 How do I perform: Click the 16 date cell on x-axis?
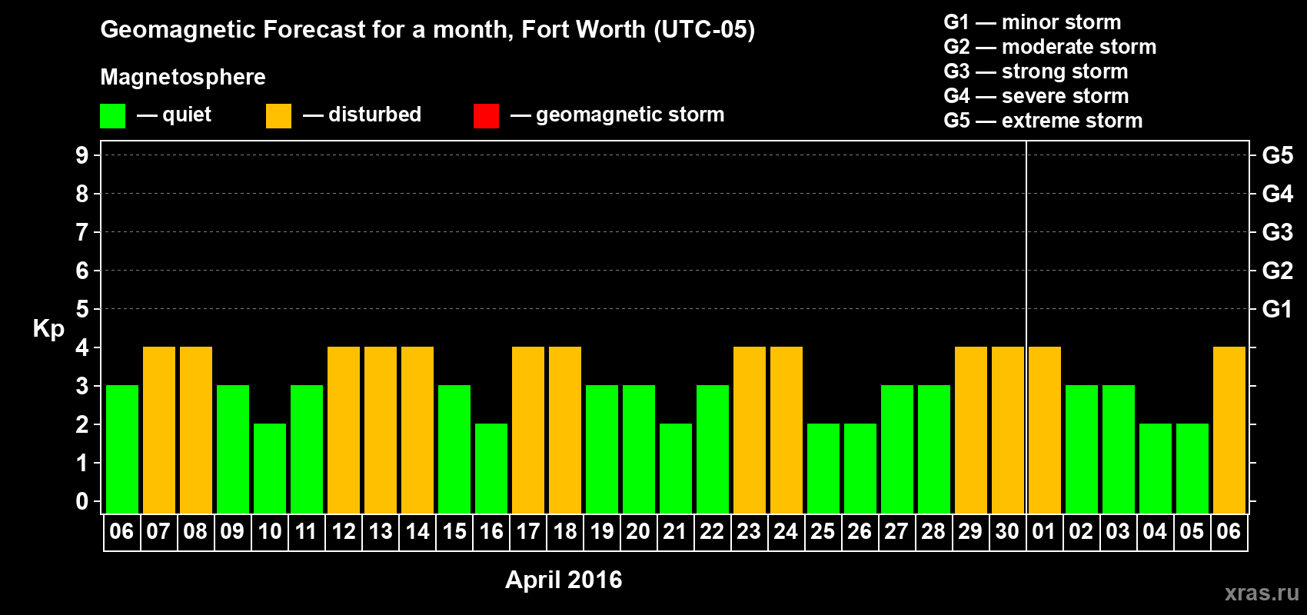pyautogui.click(x=491, y=532)
